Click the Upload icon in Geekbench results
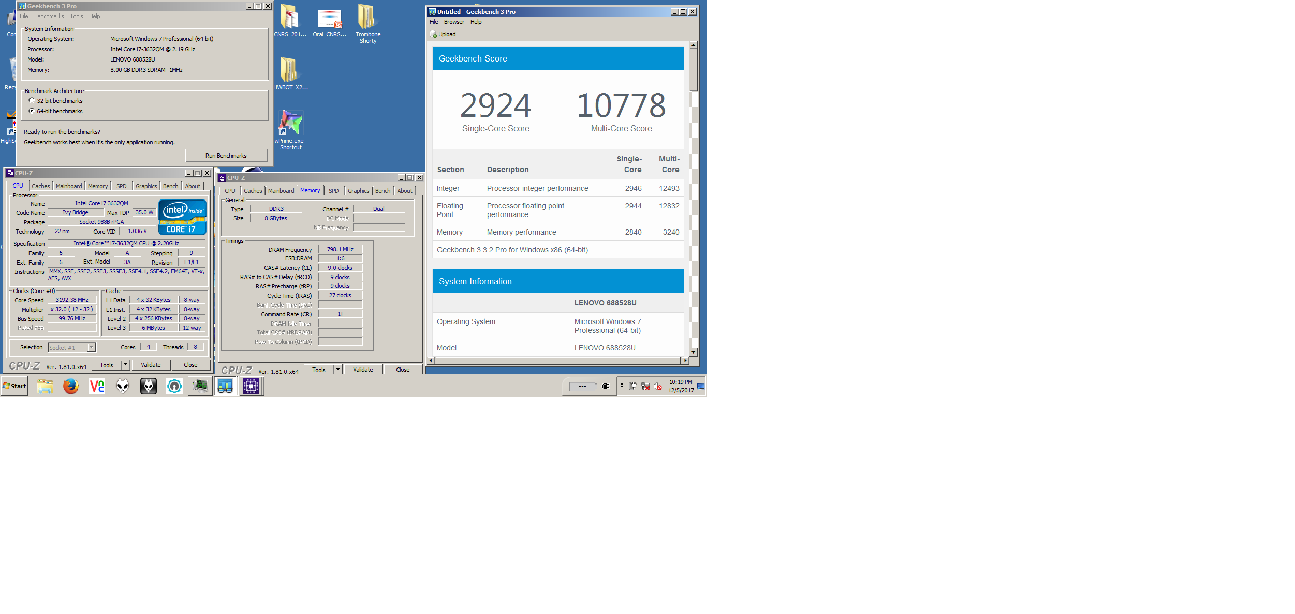 (x=433, y=34)
